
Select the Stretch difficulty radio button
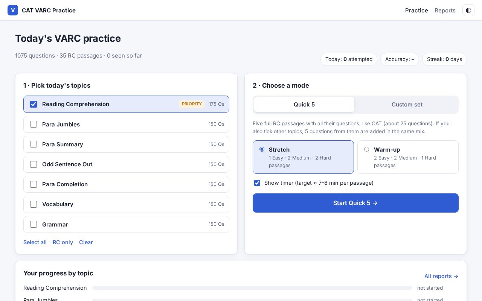pyautogui.click(x=262, y=149)
